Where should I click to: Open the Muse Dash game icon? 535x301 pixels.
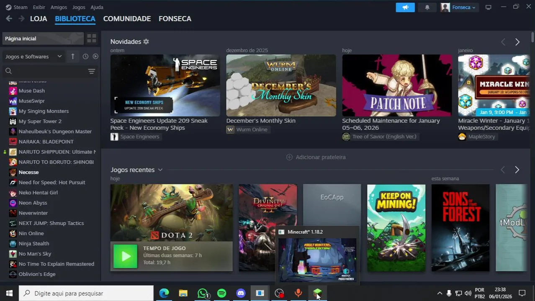[13, 91]
